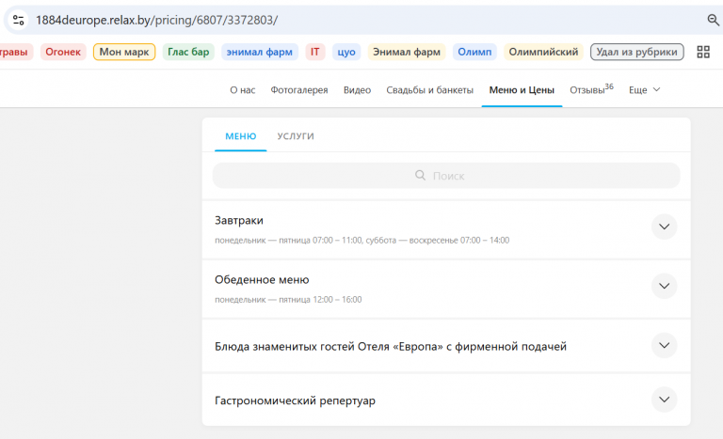This screenshot has height=439, width=723.
Task: Click the Обеденное меню heading
Action: tap(262, 279)
